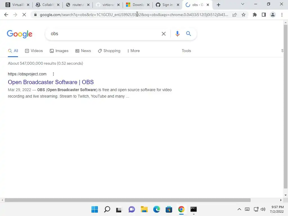Viewport: 288px width, 216px height.
Task: Open network status tray icon
Action: coord(256,209)
